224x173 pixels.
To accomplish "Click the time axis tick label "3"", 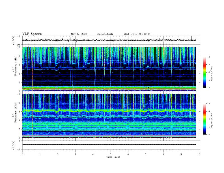I will click(75, 154).
